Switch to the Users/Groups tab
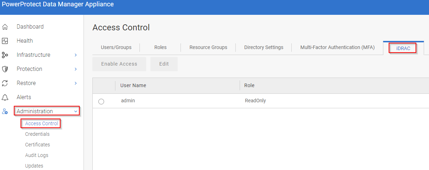Screen dimensions: 429x170 116,47
